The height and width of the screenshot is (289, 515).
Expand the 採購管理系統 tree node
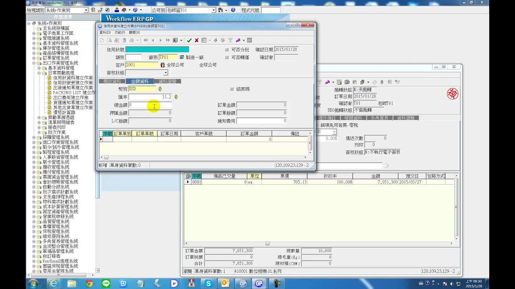34,137
